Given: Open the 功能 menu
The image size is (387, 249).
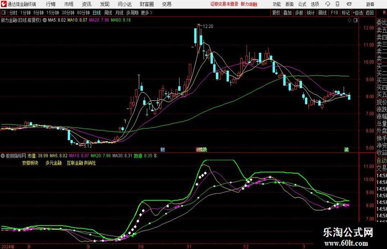Looking at the screenshot, I should click(277, 4).
